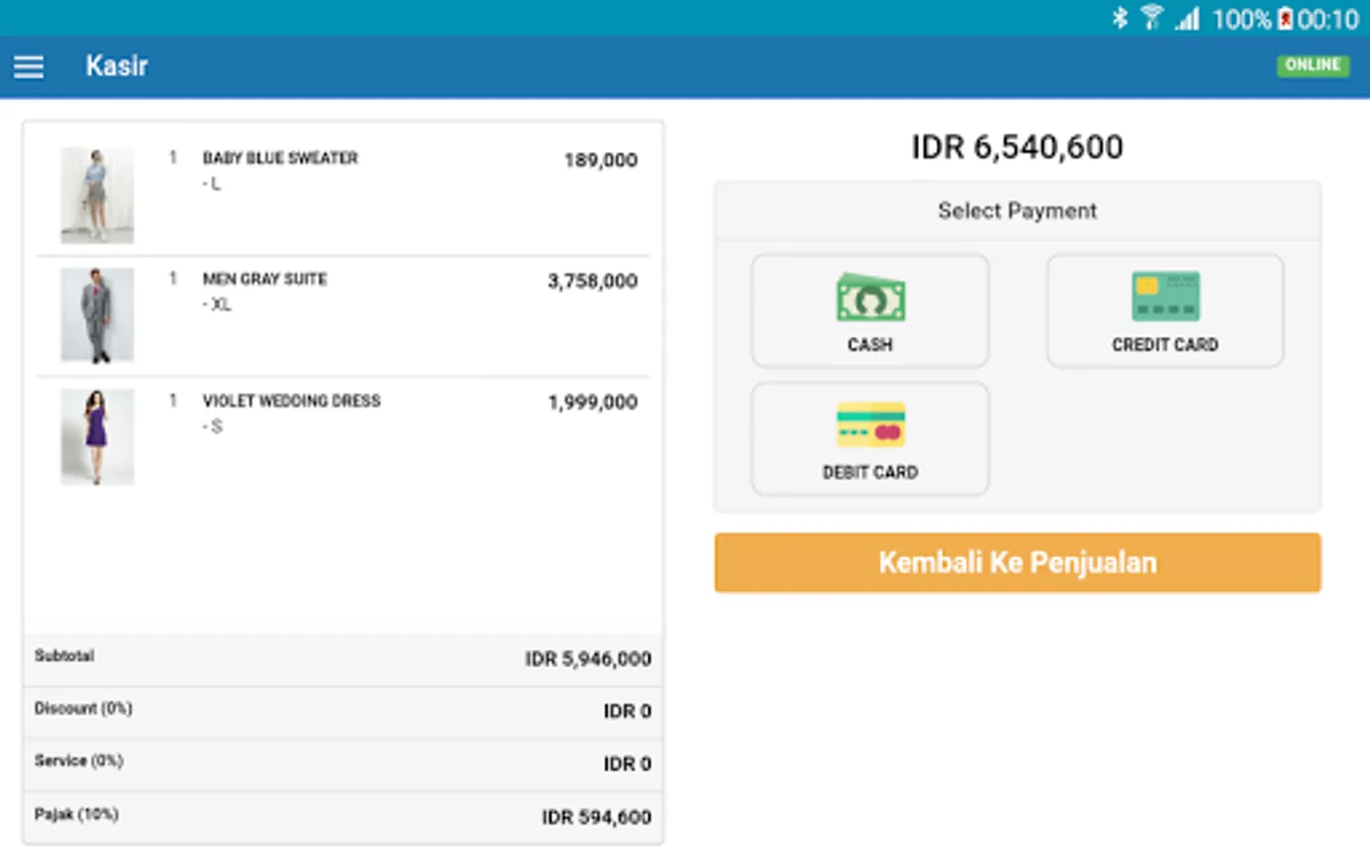Select the MEN GRAY SUITE item name
1370x856 pixels.
[264, 279]
